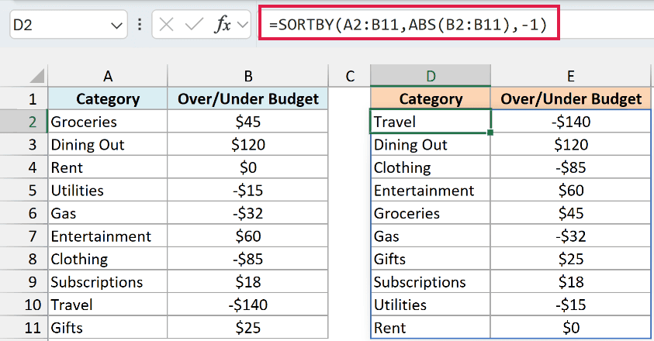Select the Clothing cell in column D
Viewport: 654px width, 341px height.
point(431,167)
